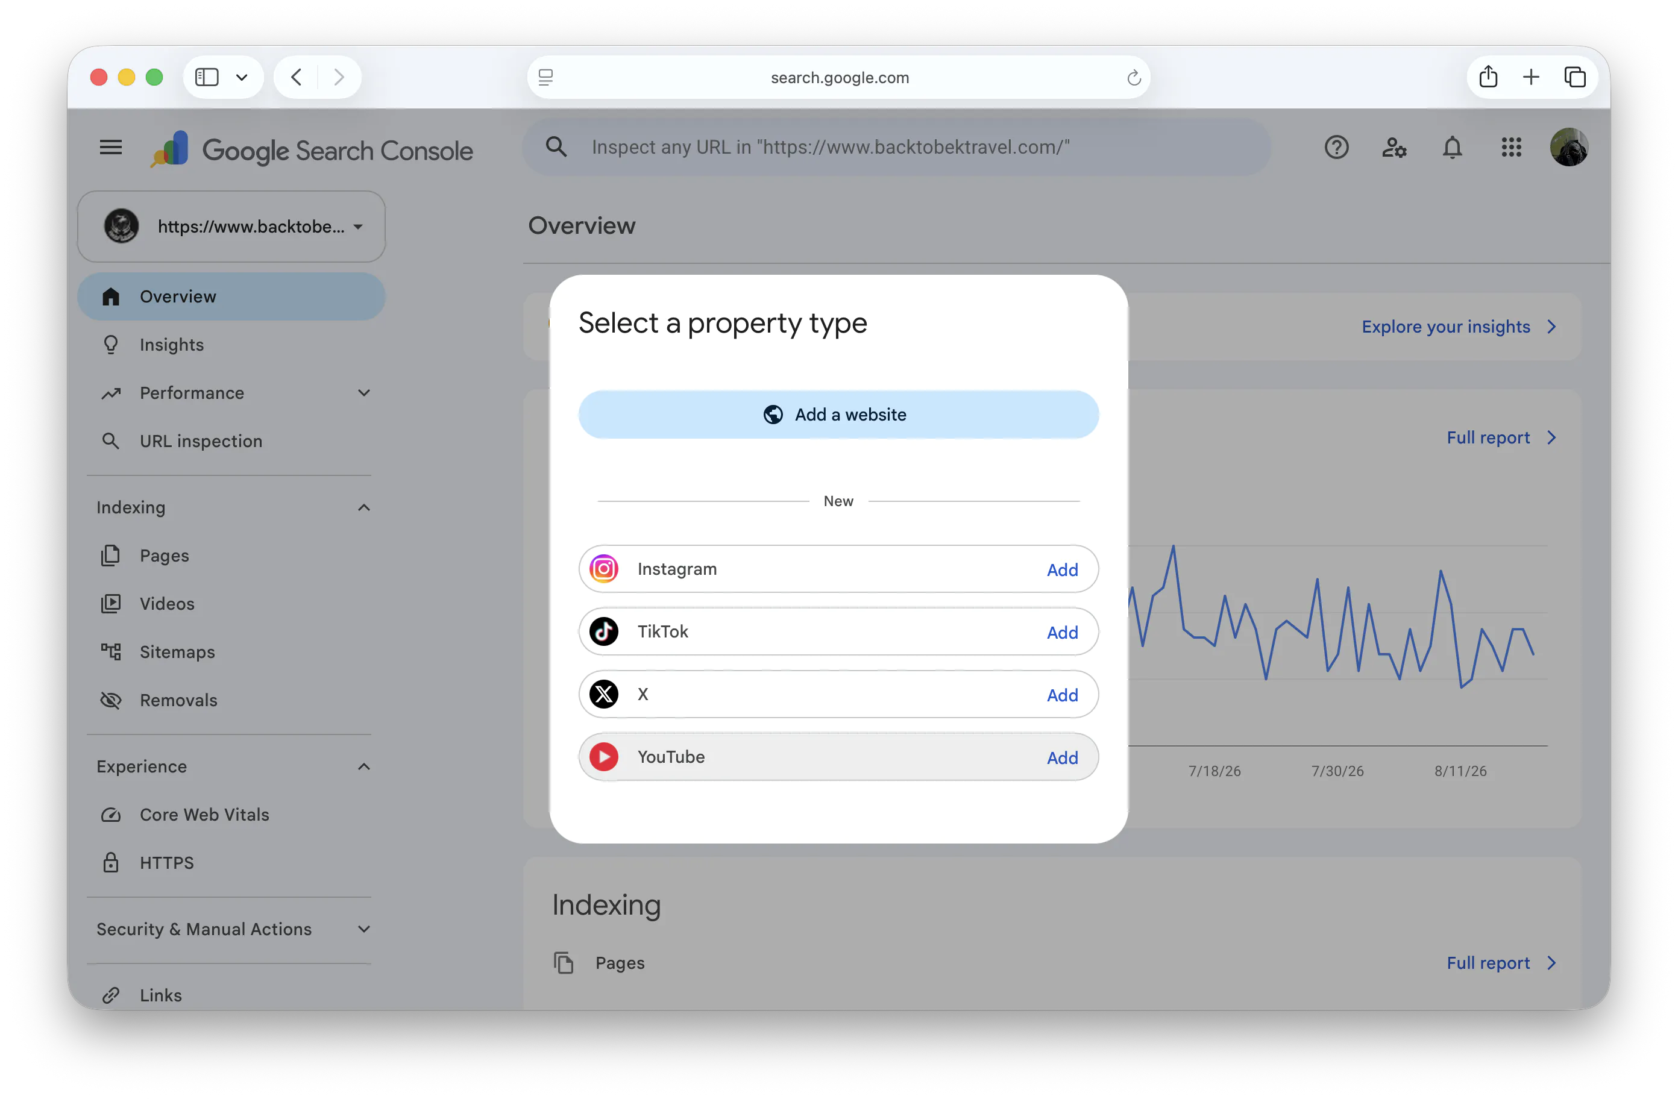Open the hamburger main menu

pyautogui.click(x=111, y=148)
